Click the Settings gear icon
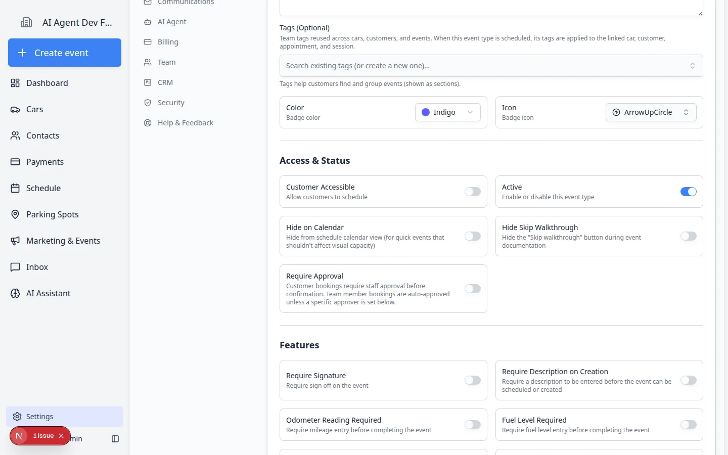The width and height of the screenshot is (728, 455). (x=17, y=417)
